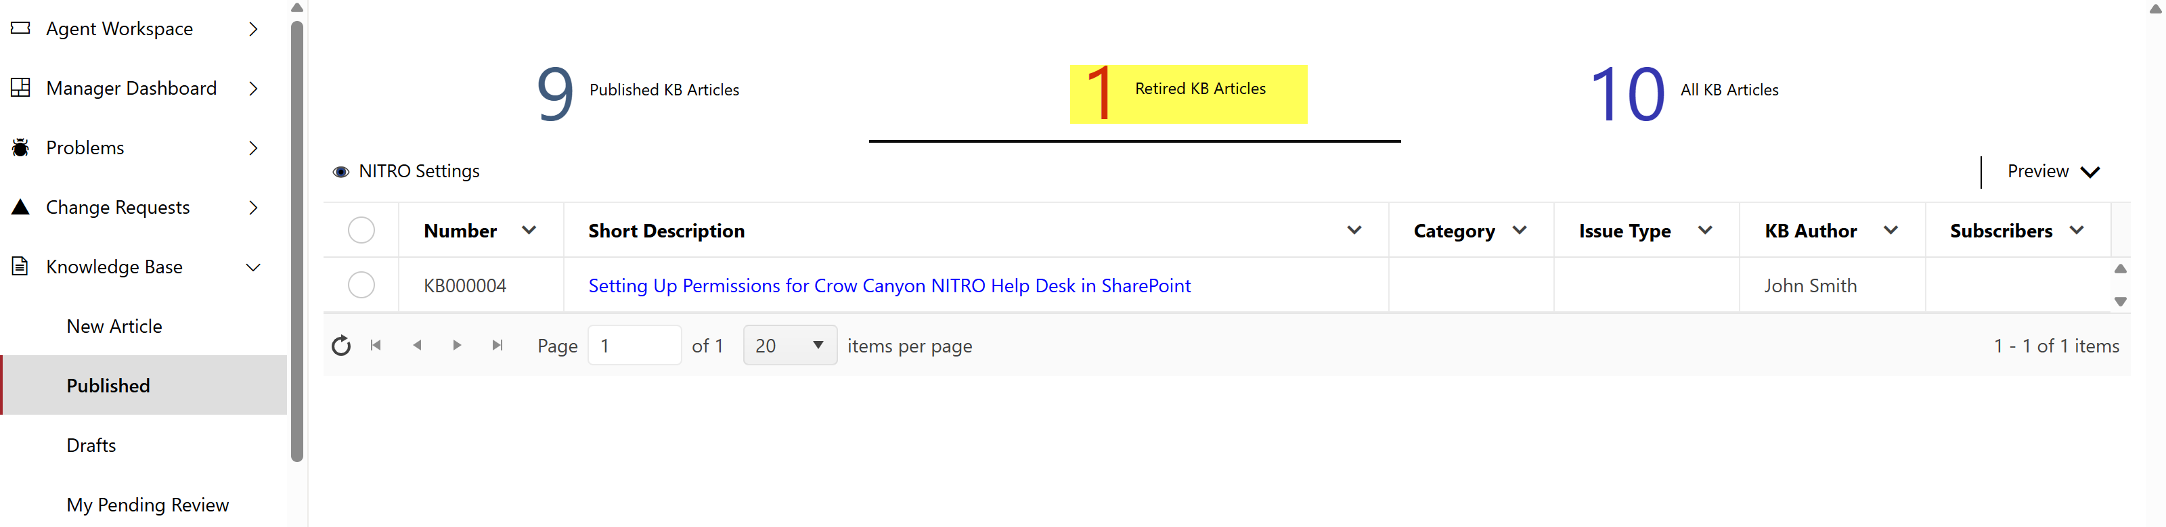Open the Drafts menu item
The image size is (2166, 527).
tap(91, 445)
